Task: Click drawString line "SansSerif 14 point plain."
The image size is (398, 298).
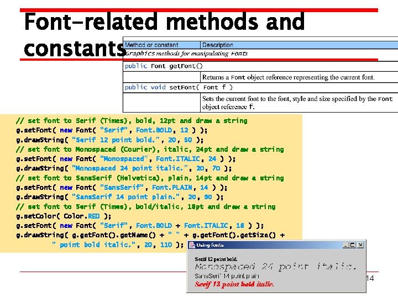Action: [x=119, y=197]
